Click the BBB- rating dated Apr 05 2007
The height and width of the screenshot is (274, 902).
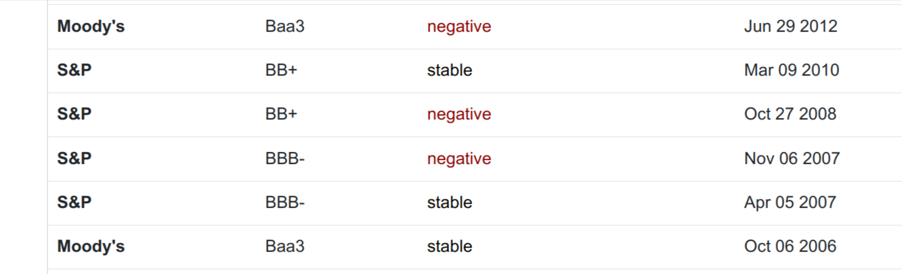click(x=284, y=202)
